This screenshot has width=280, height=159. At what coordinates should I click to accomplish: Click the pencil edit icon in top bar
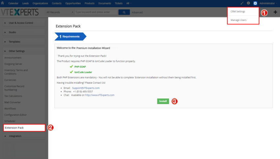[242, 3]
